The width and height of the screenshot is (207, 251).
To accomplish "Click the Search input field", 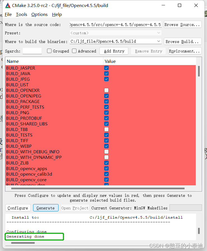I will pyautogui.click(x=32, y=51).
